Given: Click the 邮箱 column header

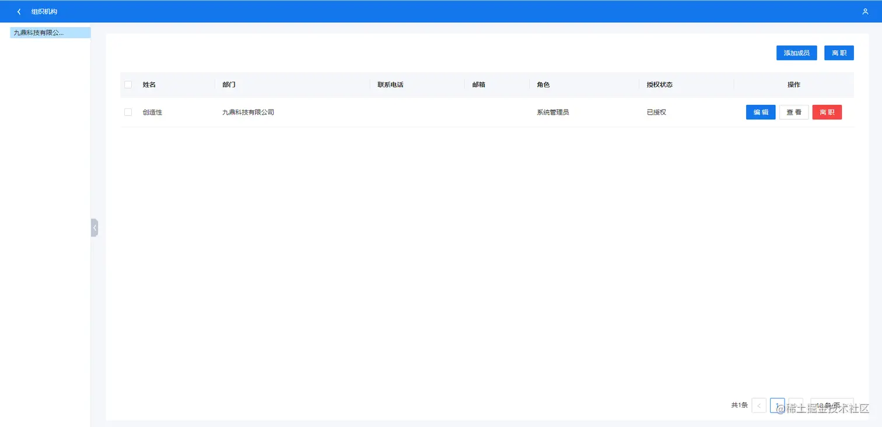Looking at the screenshot, I should pyautogui.click(x=479, y=84).
